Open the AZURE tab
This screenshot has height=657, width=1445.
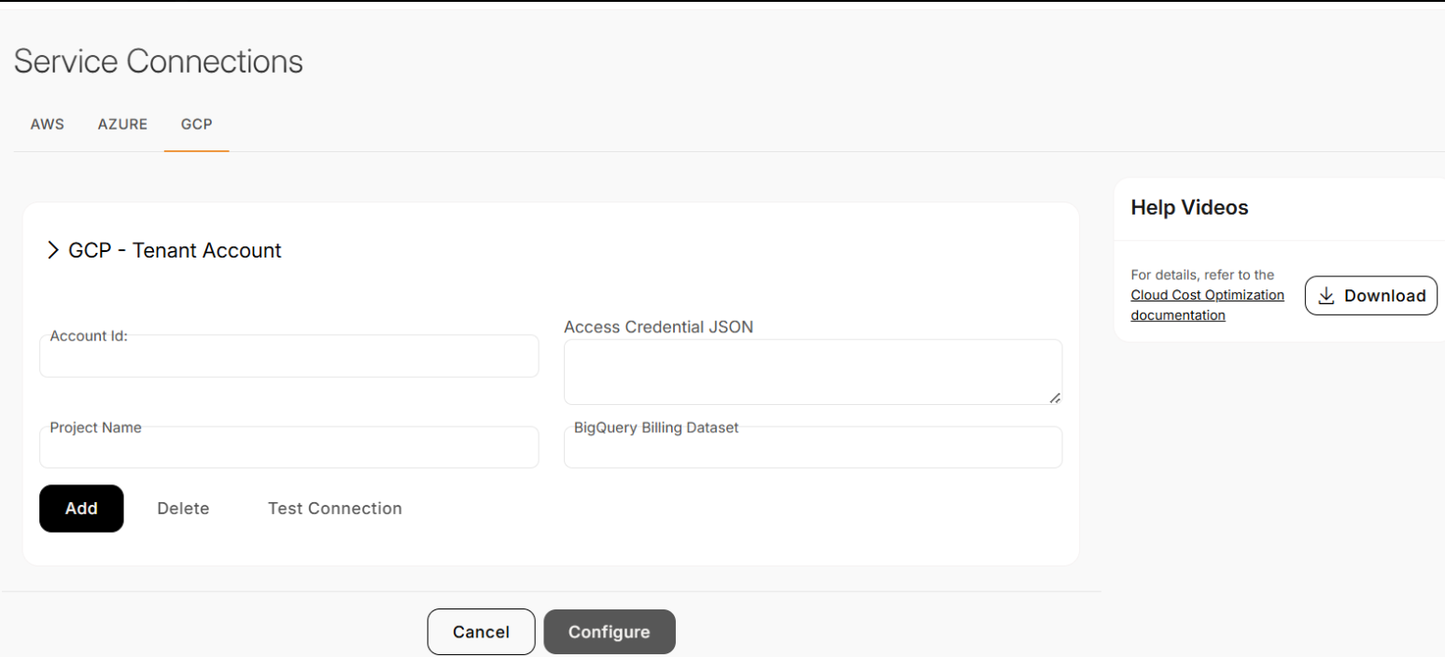122,124
